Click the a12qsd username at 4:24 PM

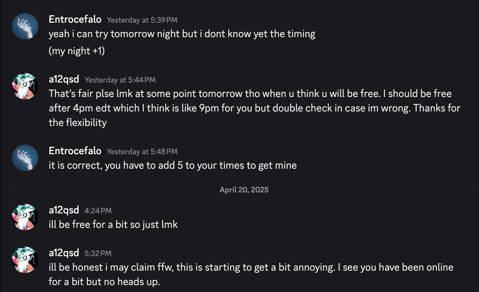tap(64, 210)
